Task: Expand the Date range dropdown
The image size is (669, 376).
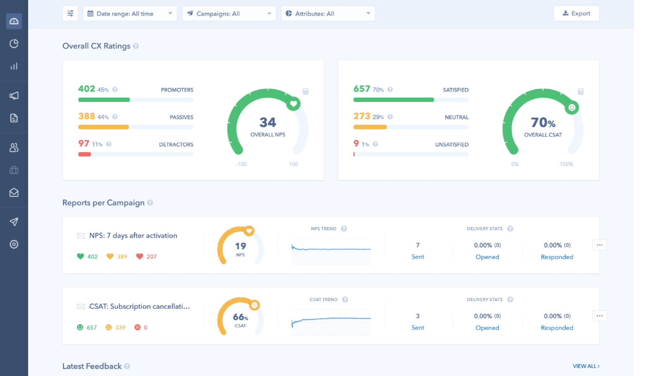Action: [130, 13]
